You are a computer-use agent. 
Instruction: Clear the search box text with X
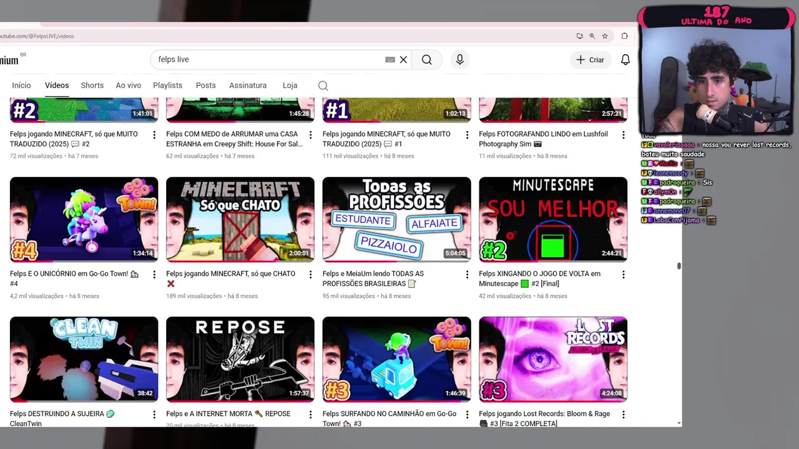coord(403,60)
